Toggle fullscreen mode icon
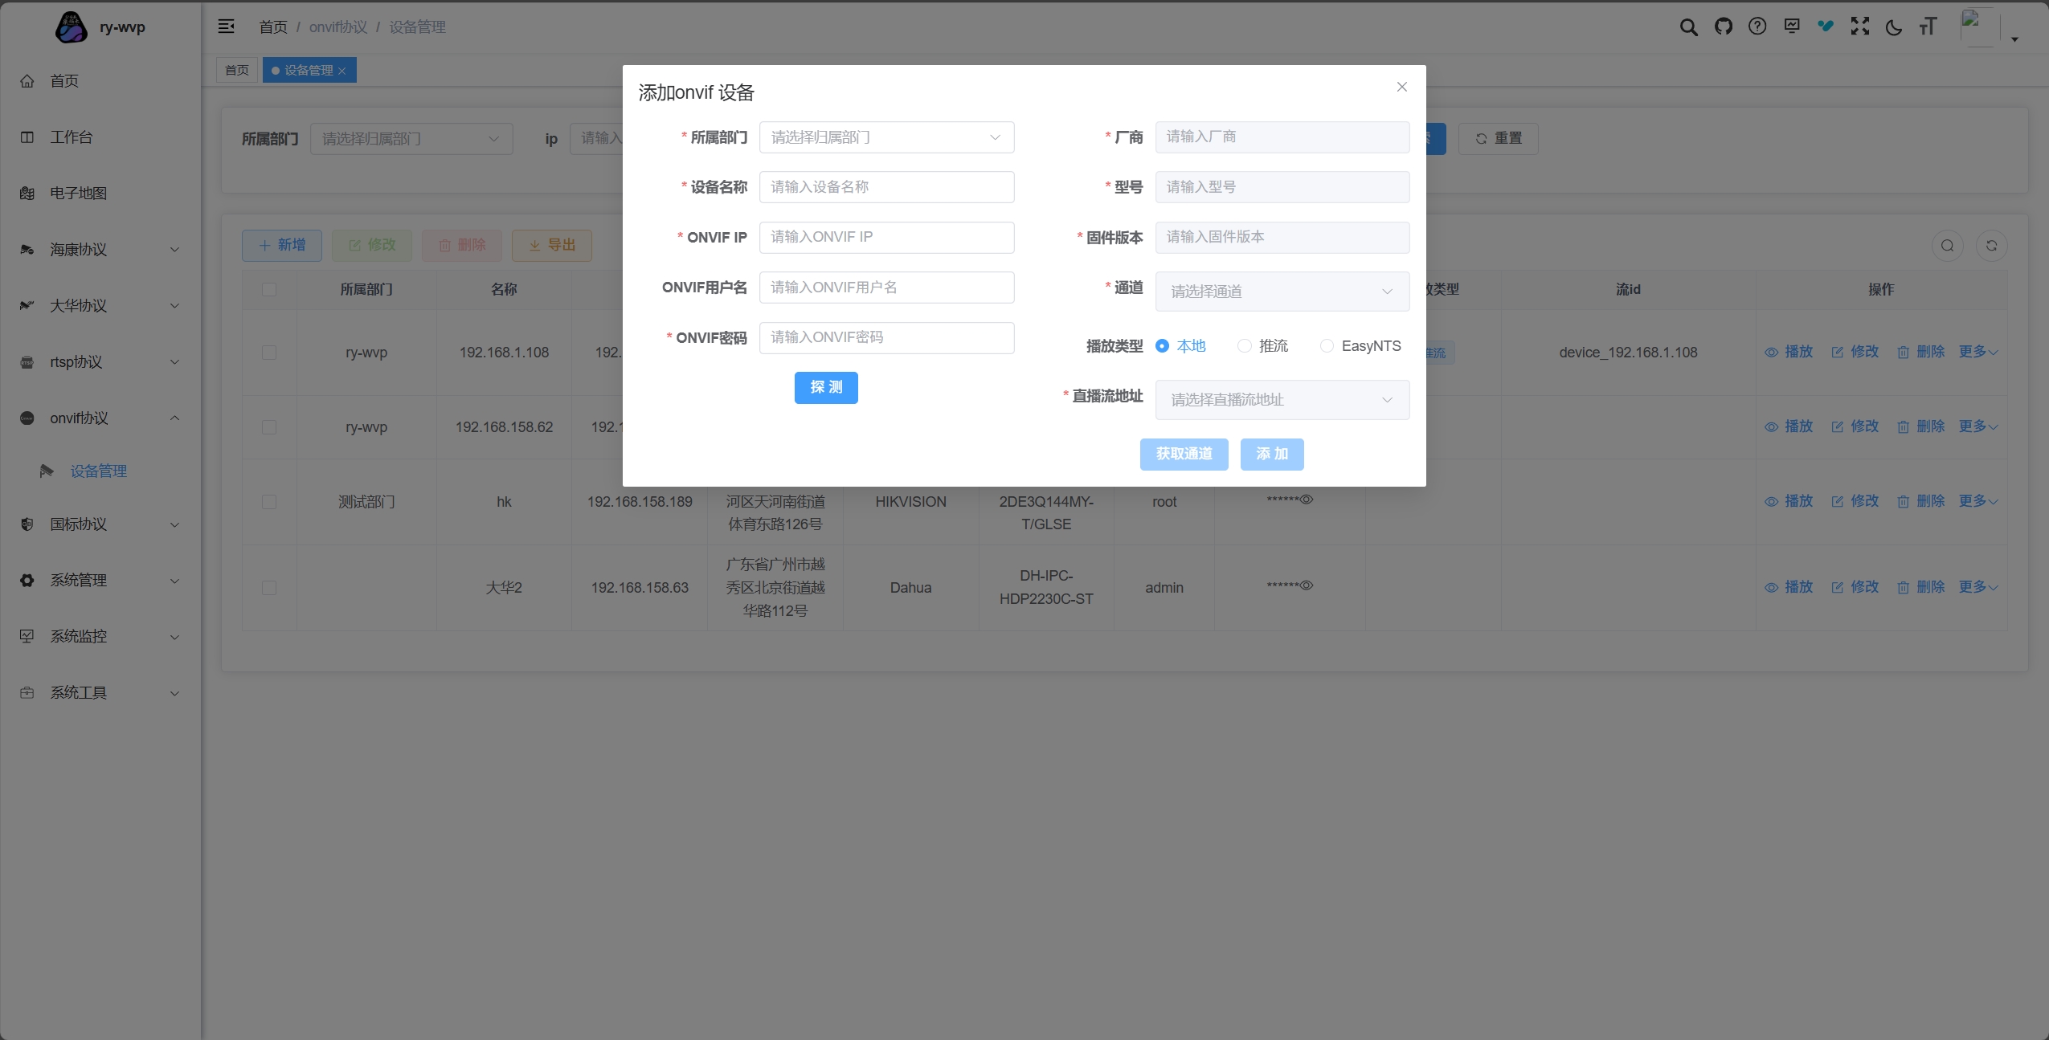2049x1040 pixels. point(1859,27)
